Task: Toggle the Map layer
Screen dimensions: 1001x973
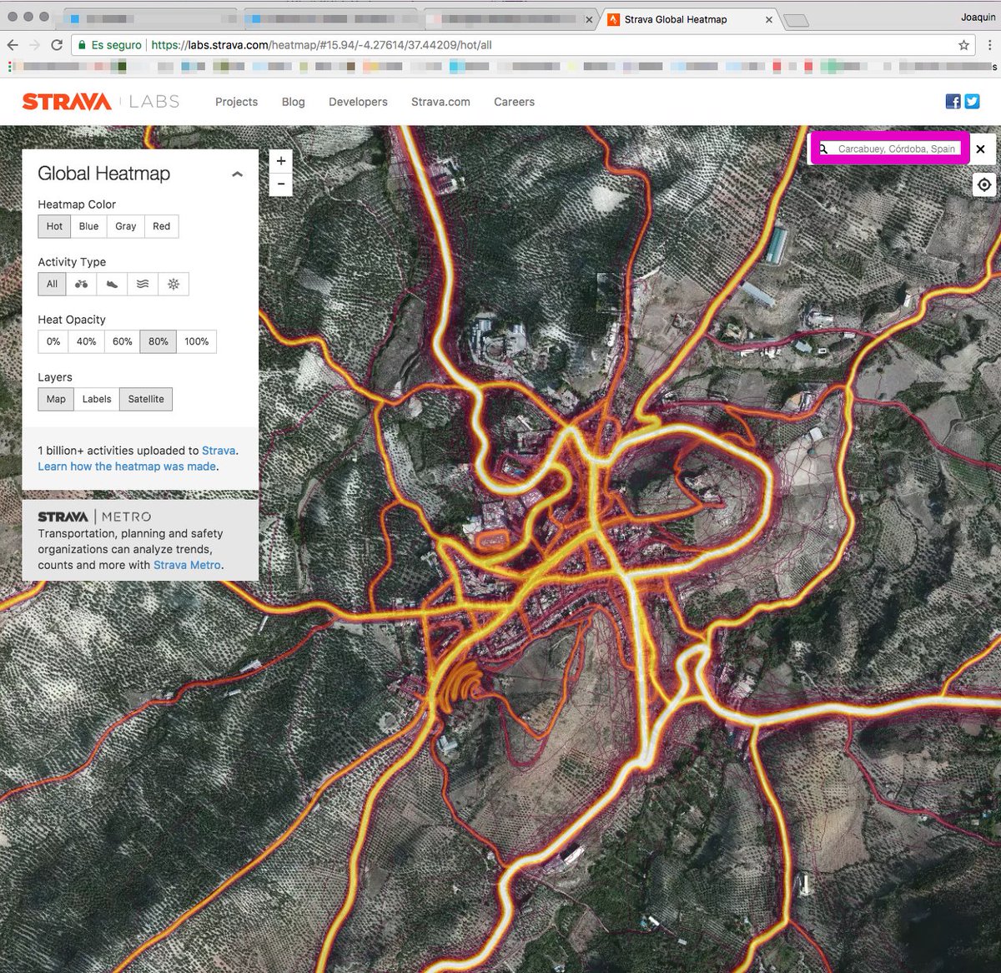Action: point(56,399)
